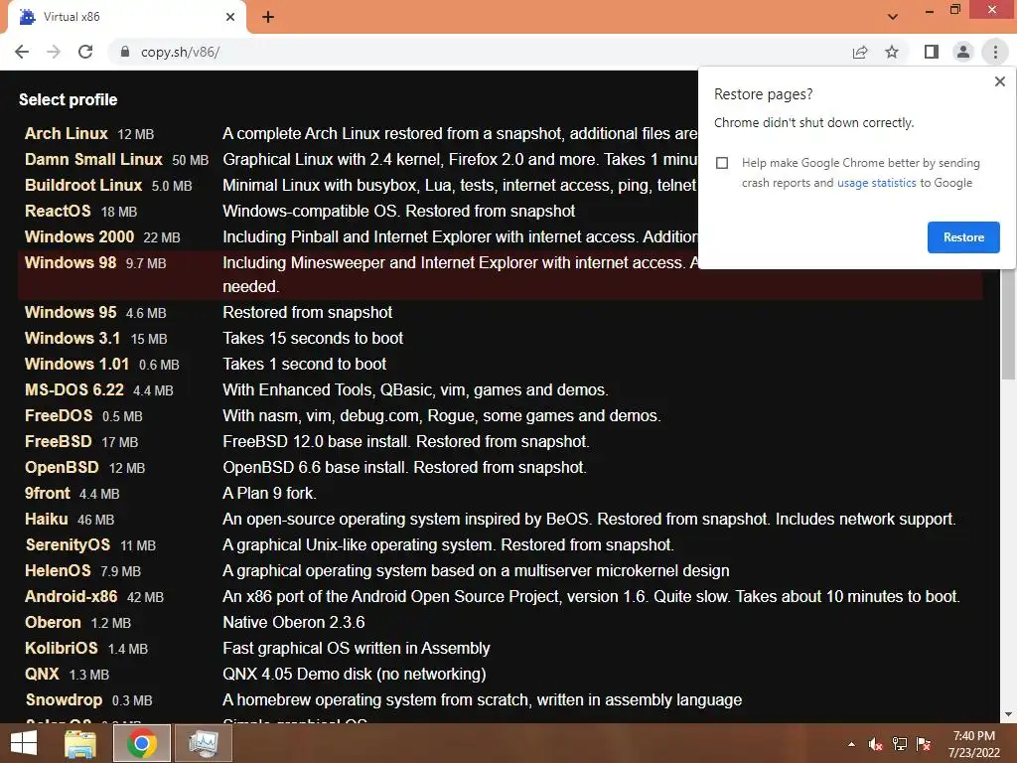Choose the Haiku profile

[x=46, y=519]
